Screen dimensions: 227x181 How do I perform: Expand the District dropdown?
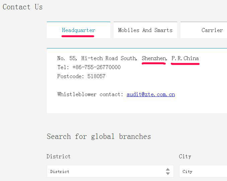pos(110,171)
